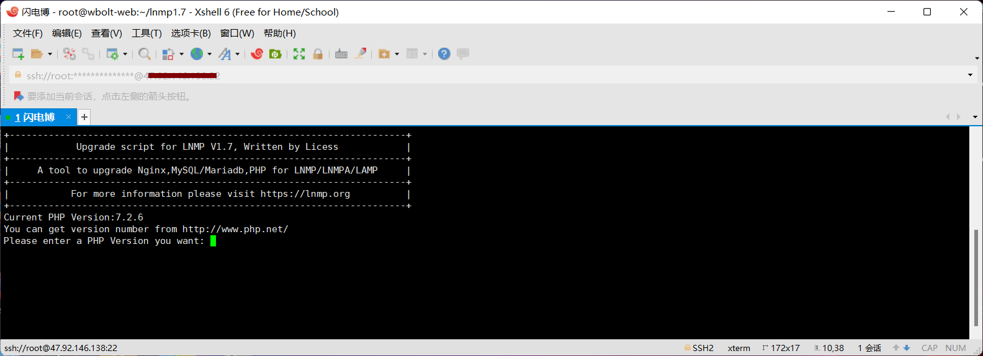Click the virtual keyboard icon
This screenshot has height=356, width=983.
[341, 54]
